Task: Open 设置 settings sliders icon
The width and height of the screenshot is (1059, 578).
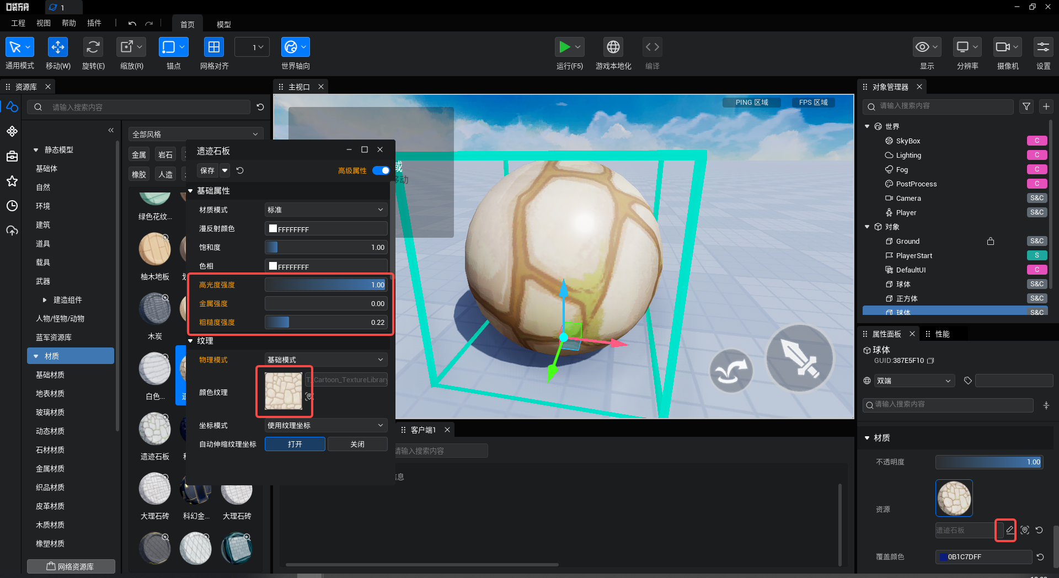Action: [1043, 47]
